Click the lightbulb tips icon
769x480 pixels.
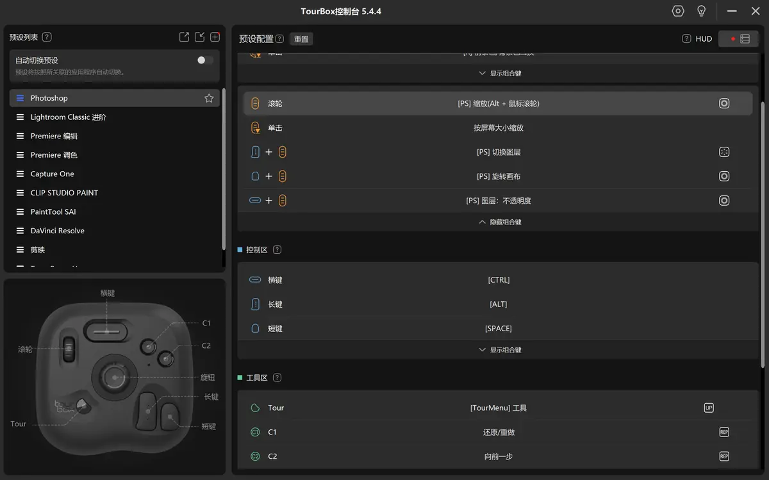(x=702, y=12)
